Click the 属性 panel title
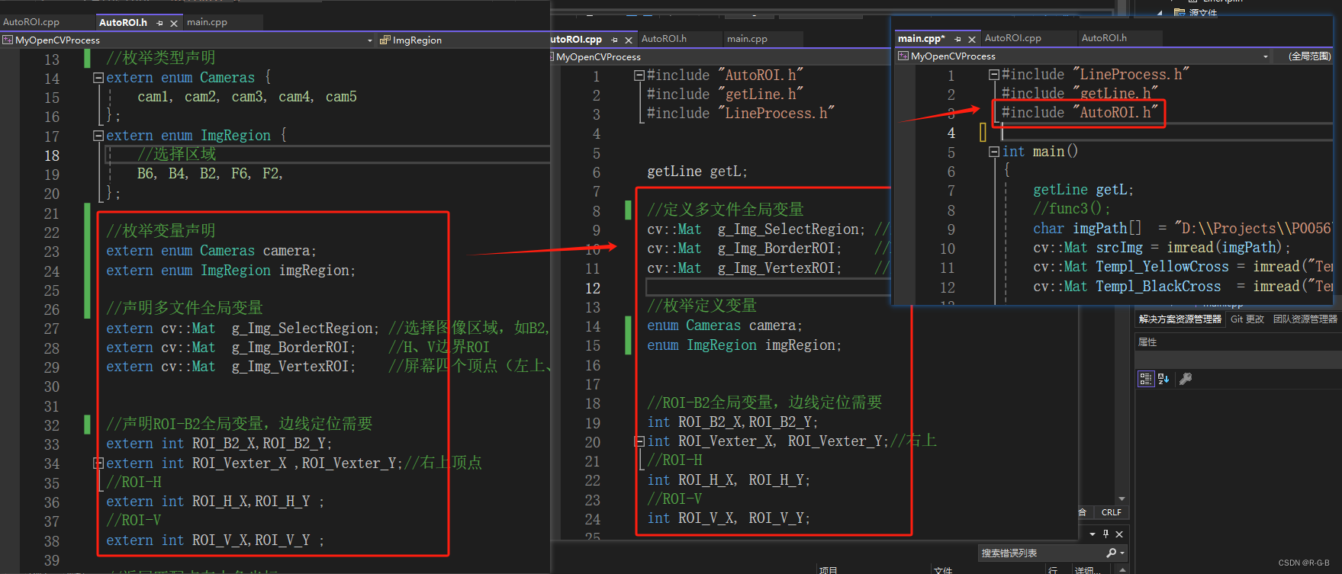 coord(1147,342)
